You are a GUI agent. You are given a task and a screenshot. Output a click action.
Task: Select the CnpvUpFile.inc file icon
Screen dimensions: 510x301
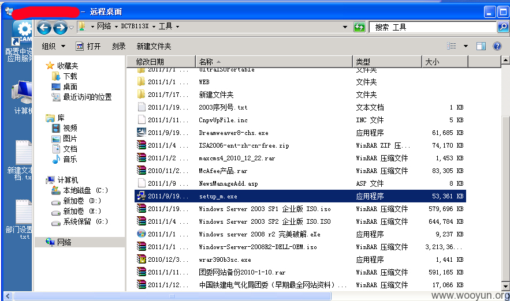(x=141, y=120)
